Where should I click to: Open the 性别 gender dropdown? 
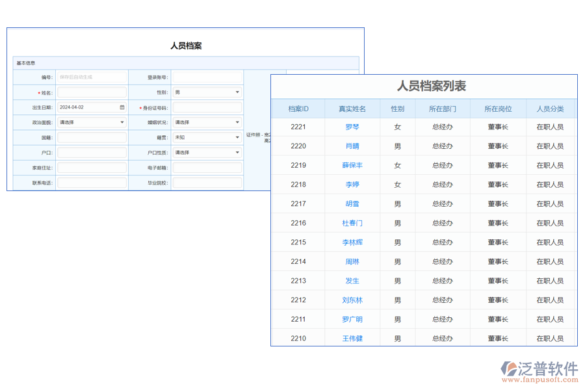[x=238, y=92]
